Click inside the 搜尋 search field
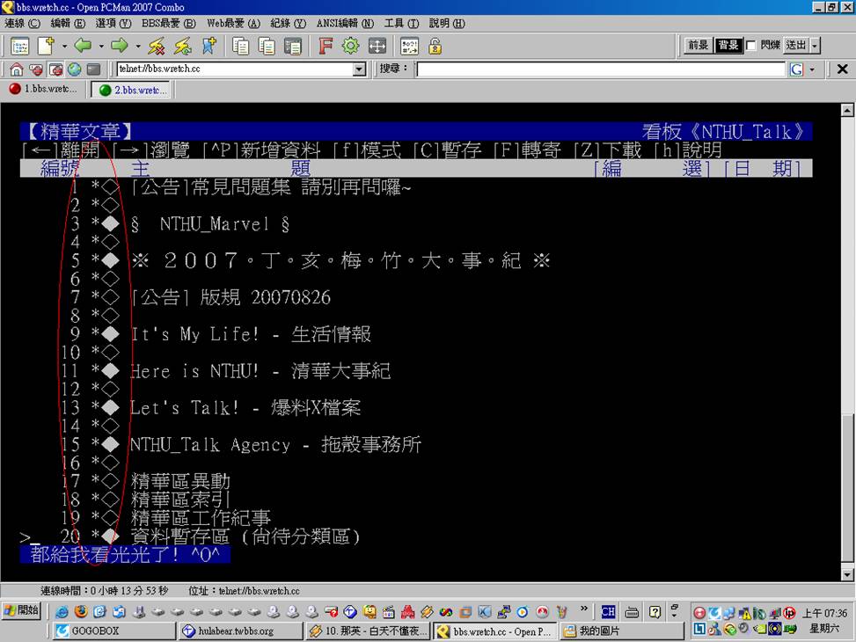This screenshot has height=642, width=856. click(x=600, y=69)
